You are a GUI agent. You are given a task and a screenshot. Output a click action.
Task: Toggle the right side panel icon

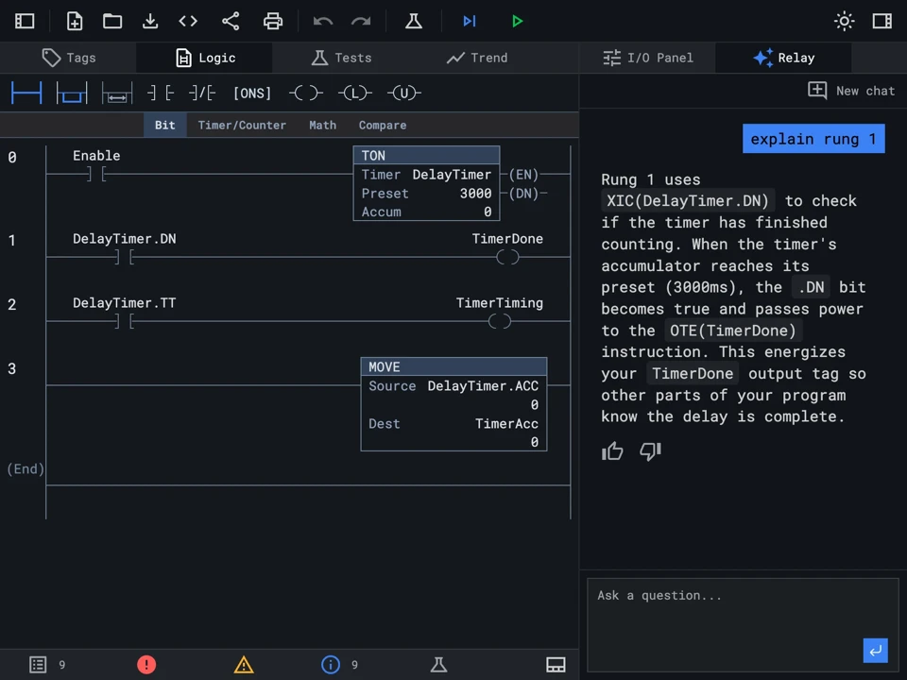pyautogui.click(x=882, y=22)
